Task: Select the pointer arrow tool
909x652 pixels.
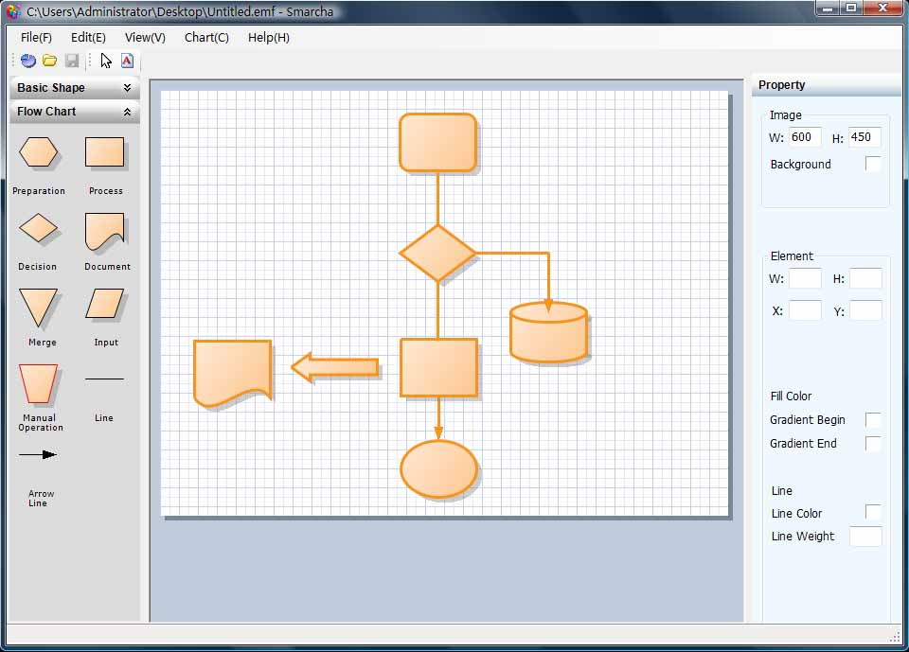Action: point(105,61)
